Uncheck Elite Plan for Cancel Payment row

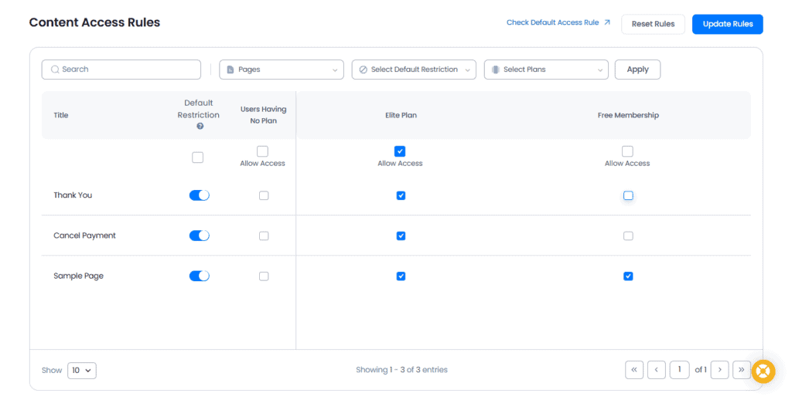pos(401,236)
